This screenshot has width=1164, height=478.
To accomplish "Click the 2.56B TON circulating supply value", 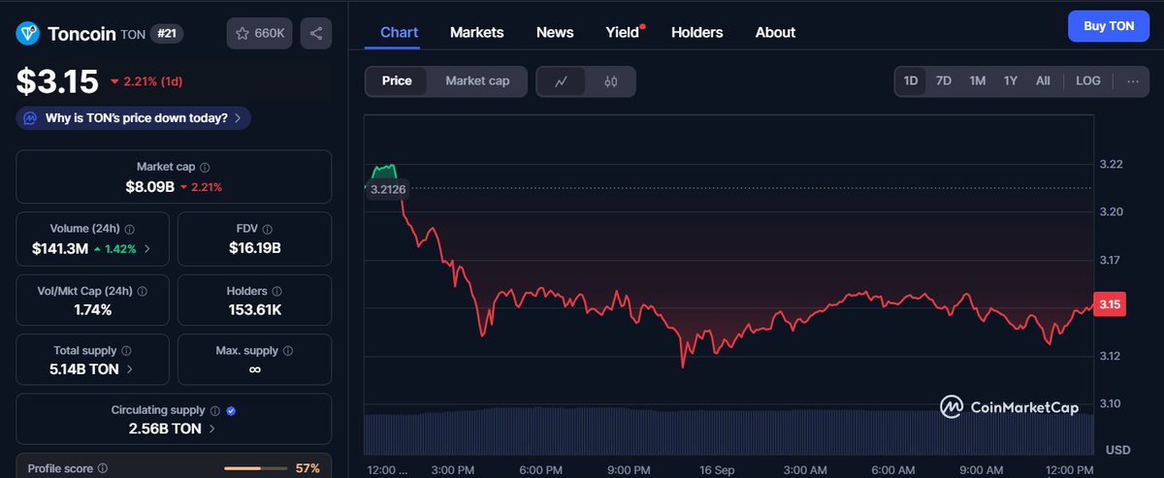I will pyautogui.click(x=165, y=429).
